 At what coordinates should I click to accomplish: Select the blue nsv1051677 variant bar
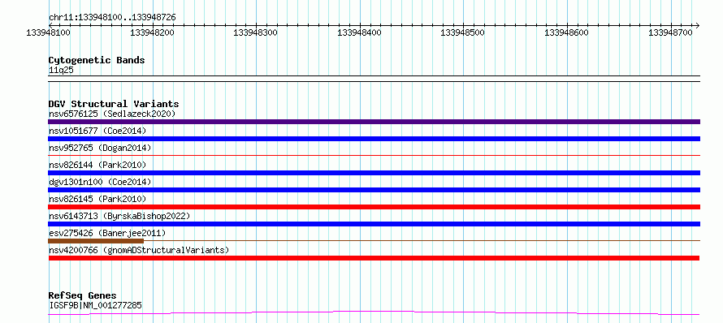click(374, 139)
